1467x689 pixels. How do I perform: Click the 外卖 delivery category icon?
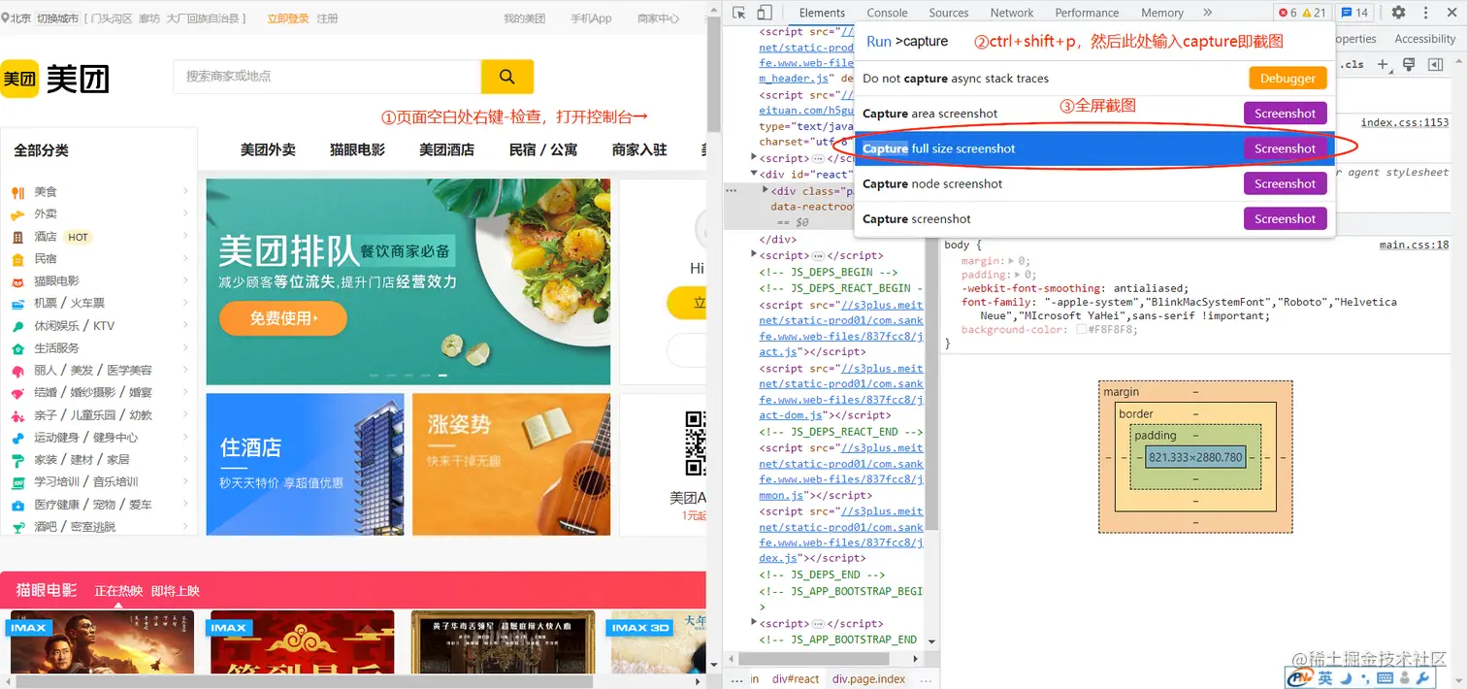click(17, 214)
